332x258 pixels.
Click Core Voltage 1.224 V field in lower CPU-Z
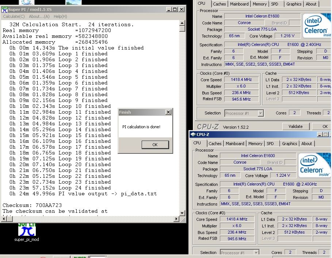coord(283,175)
